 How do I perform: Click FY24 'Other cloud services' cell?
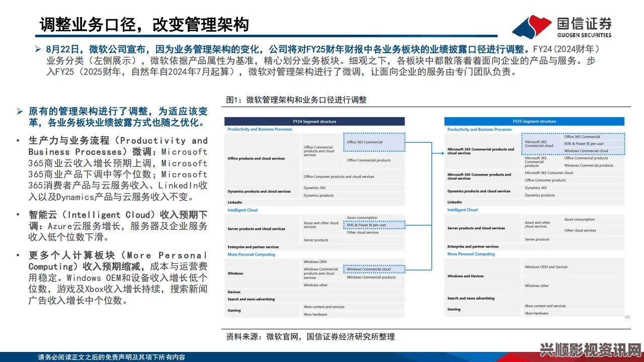point(374,232)
